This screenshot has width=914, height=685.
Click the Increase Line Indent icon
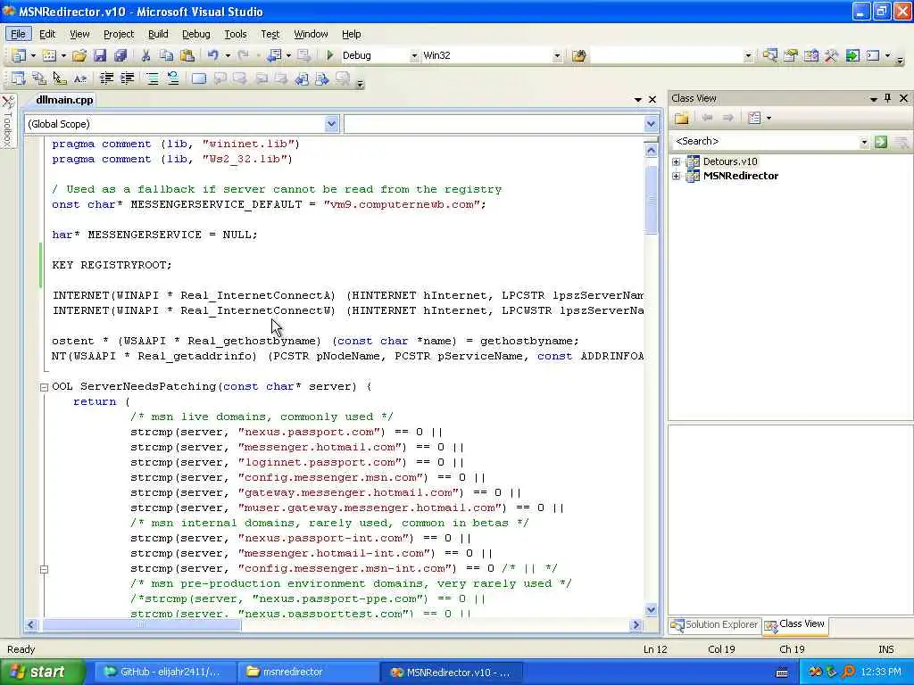click(127, 78)
